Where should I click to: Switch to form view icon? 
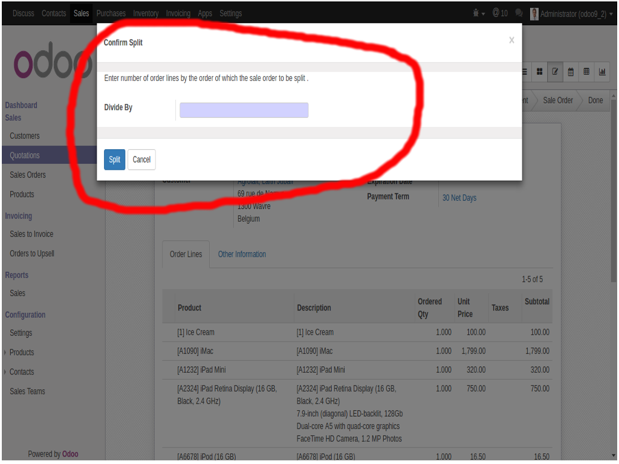(x=555, y=72)
